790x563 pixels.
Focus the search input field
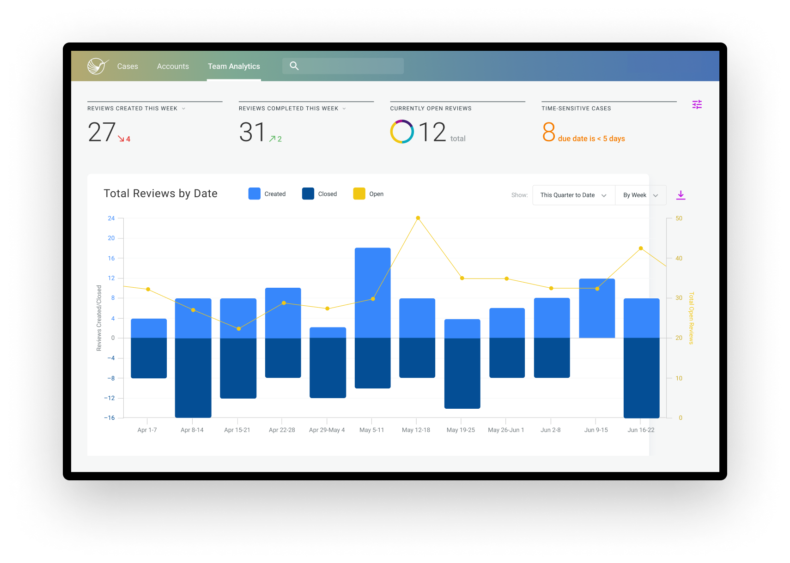click(343, 66)
